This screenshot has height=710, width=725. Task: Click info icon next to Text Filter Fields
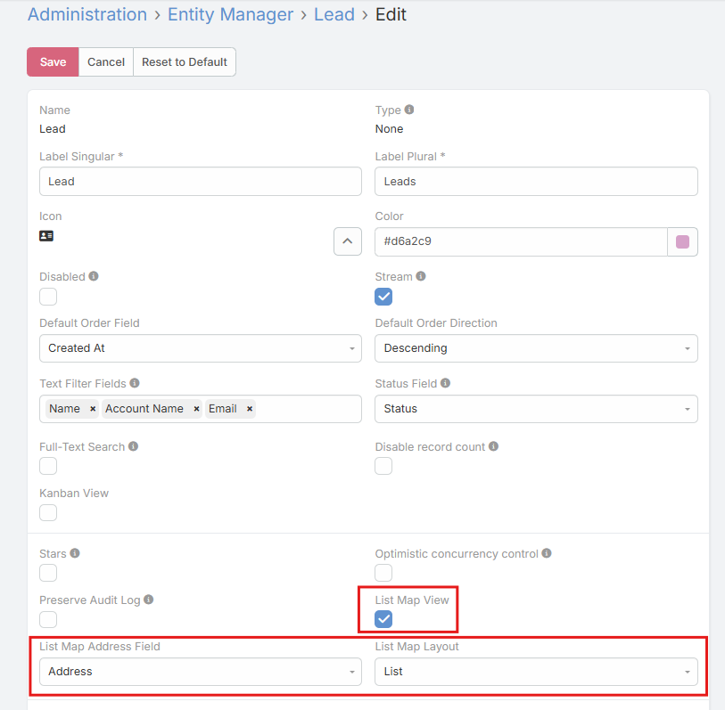pos(135,383)
